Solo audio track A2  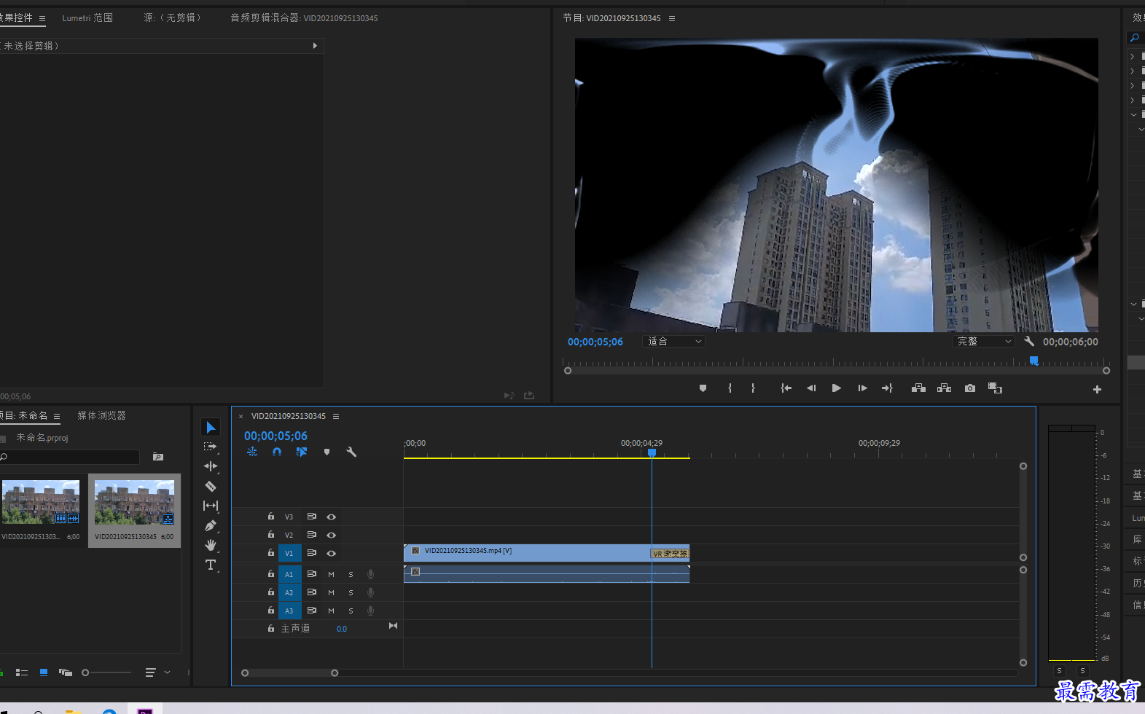pos(351,592)
